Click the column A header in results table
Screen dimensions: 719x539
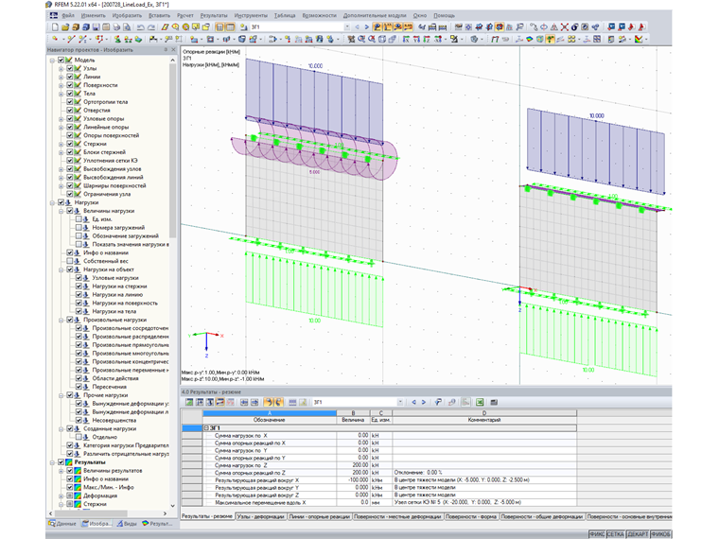(270, 413)
